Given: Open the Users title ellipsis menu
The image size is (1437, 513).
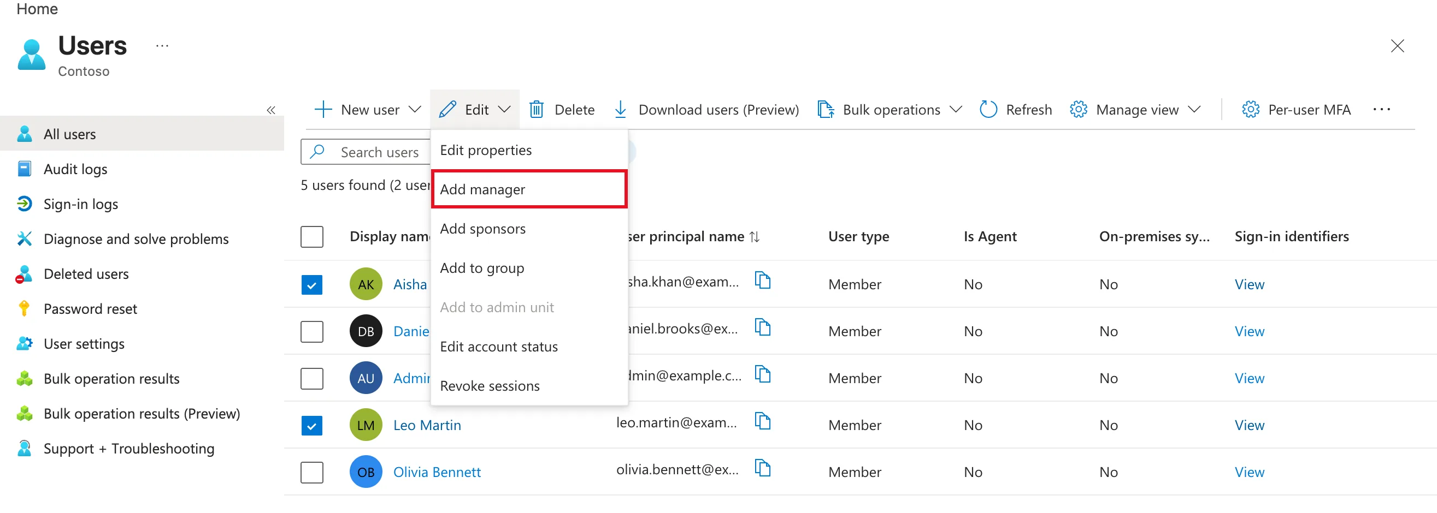Looking at the screenshot, I should [162, 46].
